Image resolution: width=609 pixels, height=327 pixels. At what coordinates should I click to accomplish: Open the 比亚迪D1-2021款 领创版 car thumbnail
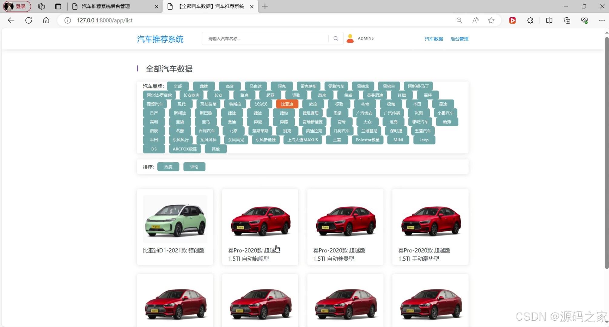click(x=175, y=219)
